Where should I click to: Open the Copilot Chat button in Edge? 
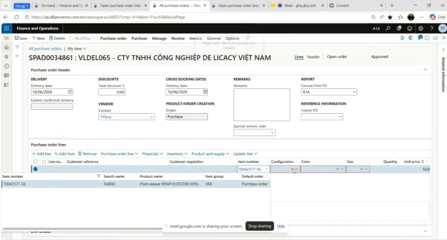click(x=437, y=17)
